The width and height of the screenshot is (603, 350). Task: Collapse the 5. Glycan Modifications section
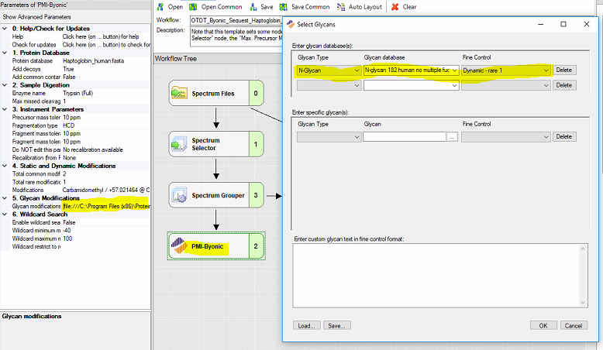click(x=5, y=198)
